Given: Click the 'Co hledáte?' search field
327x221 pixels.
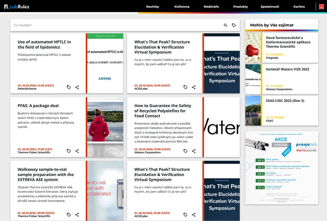Looking at the screenshot, I should 117,25.
